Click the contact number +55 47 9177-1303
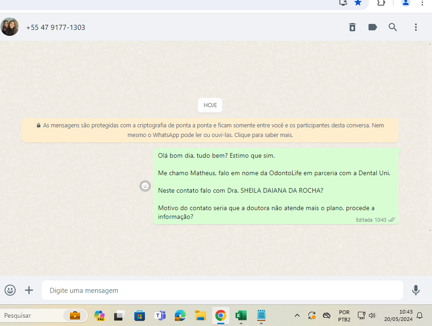This screenshot has height=326, width=432. (56, 28)
